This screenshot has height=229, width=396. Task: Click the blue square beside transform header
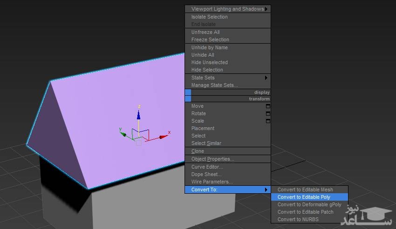pos(188,98)
